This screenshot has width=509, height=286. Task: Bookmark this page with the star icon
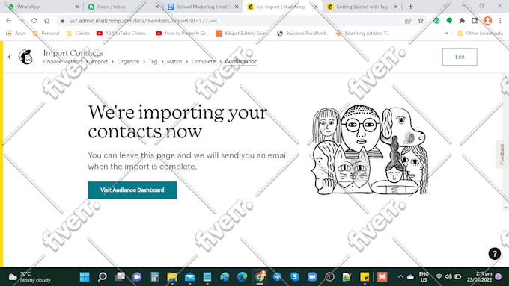tap(421, 21)
